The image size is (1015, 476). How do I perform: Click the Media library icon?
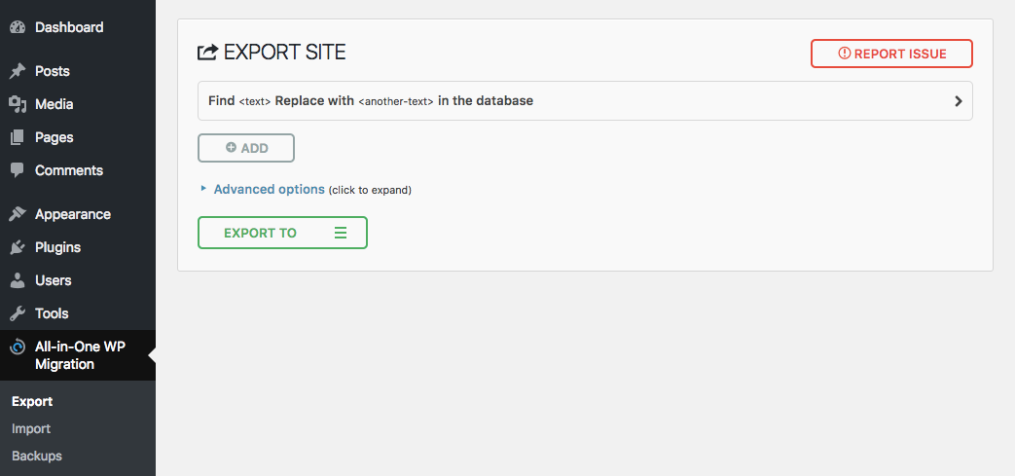17,104
